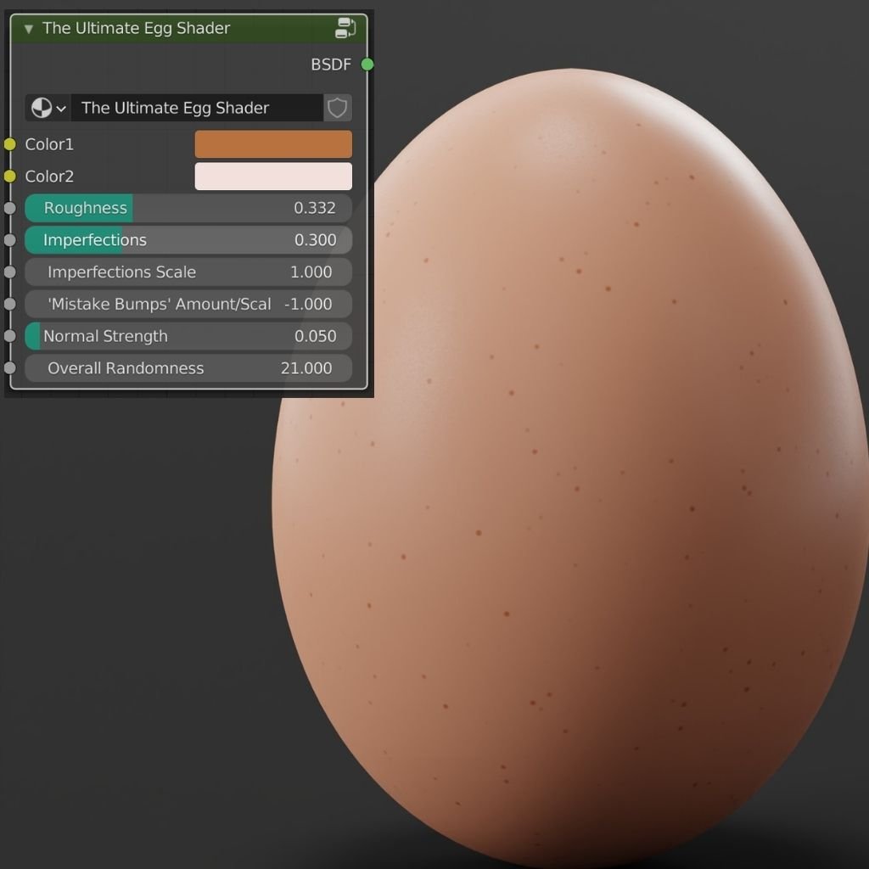Viewport: 869px width, 869px height.
Task: Collapse the Ultimate Egg Shader node
Action: pyautogui.click(x=28, y=27)
